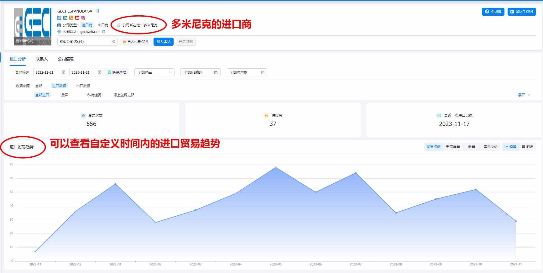Open the company logo thumbnail 相关图片(20)
Viewport: 543px width, 273px height.
33,27
